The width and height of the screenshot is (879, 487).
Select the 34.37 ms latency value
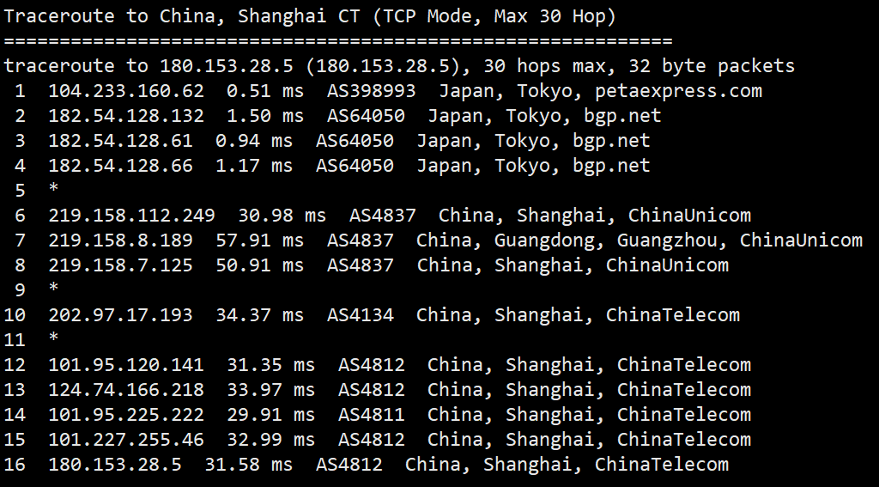tap(259, 314)
